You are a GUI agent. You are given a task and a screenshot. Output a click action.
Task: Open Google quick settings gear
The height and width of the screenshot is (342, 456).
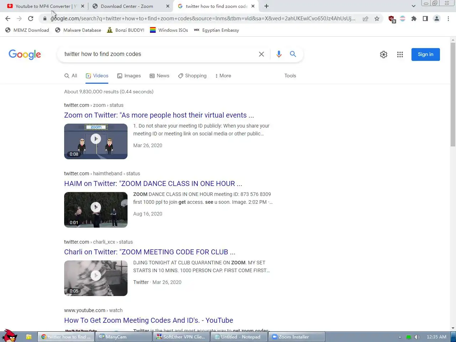coord(384,55)
